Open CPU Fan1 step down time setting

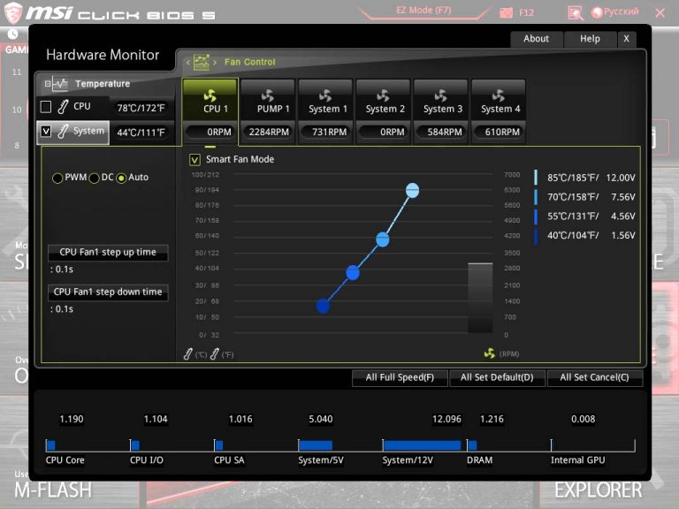point(108,292)
